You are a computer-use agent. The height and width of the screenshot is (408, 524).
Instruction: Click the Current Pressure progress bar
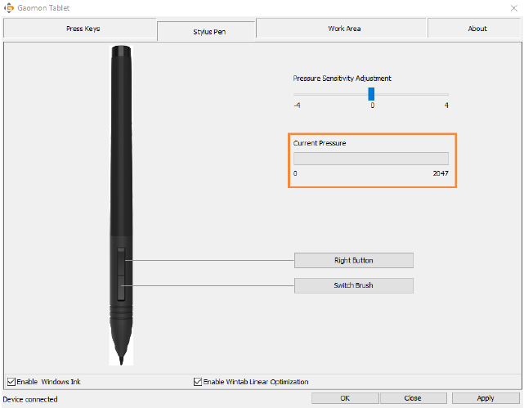[371, 159]
